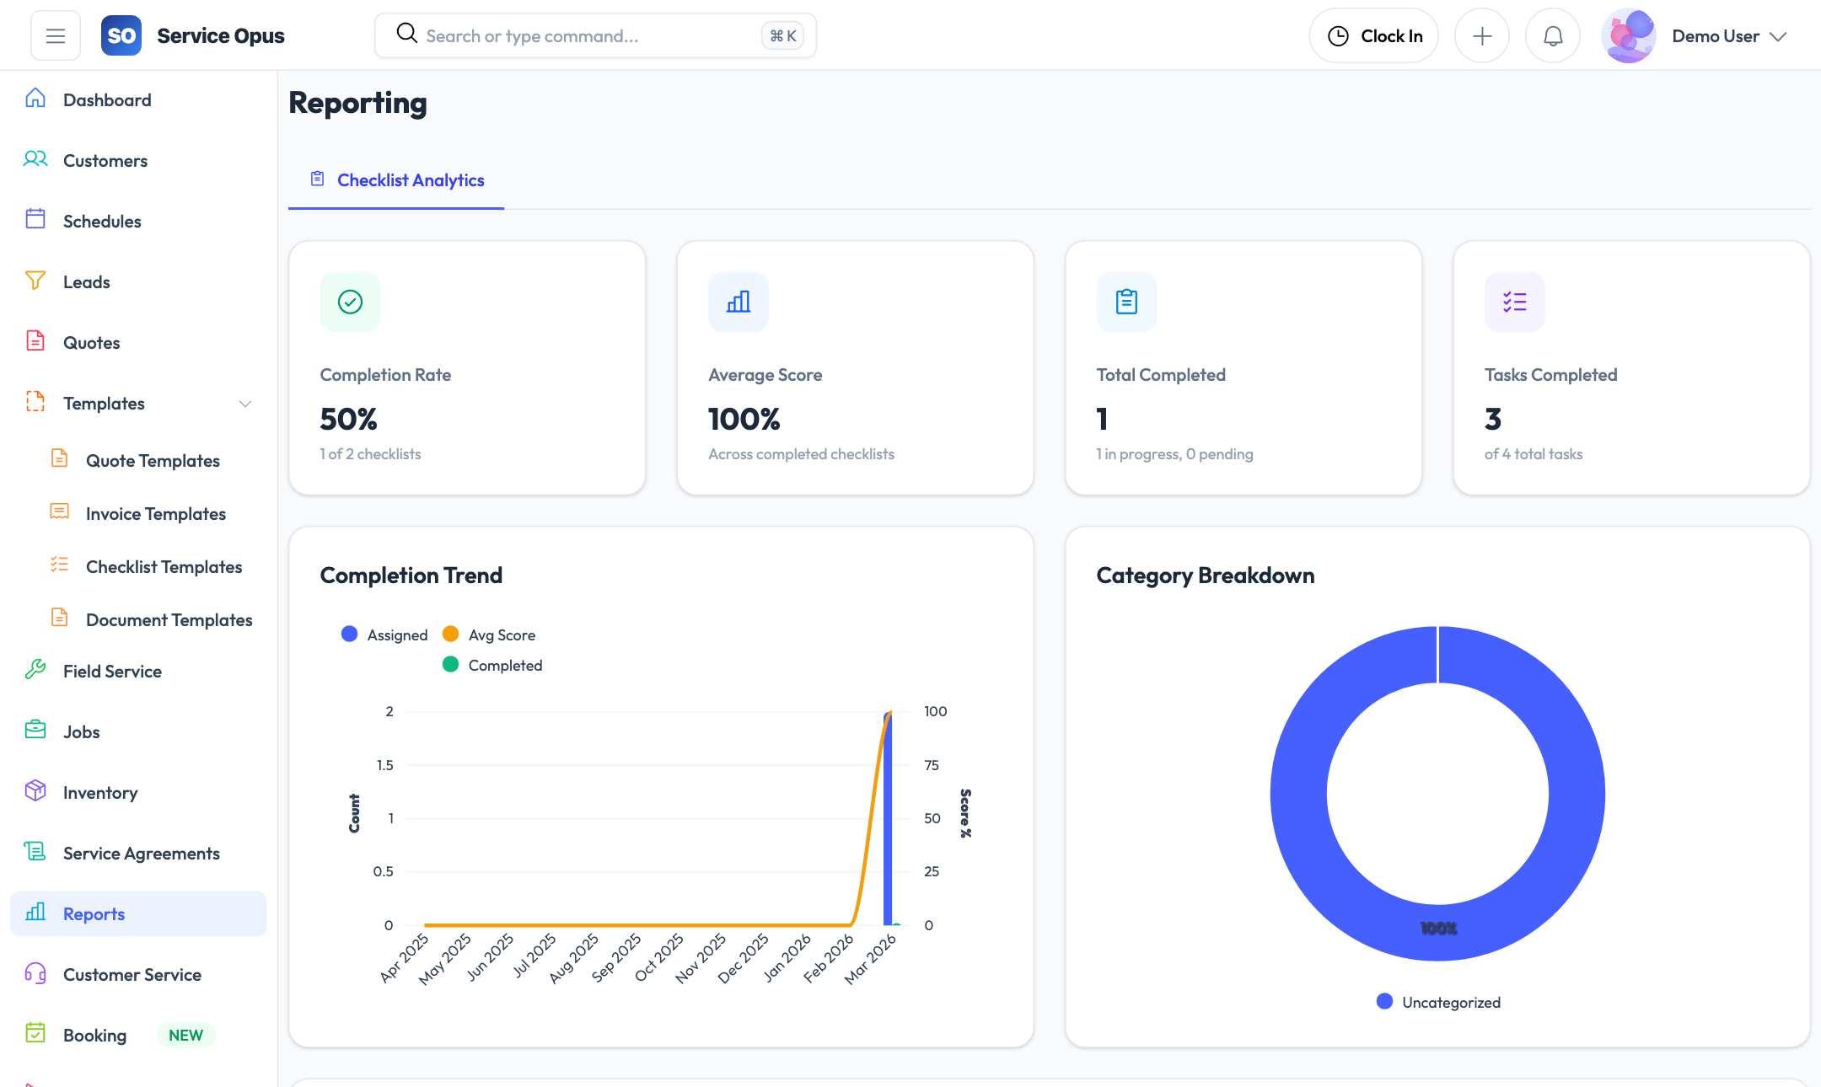
Task: Open the Dashboard from the sidebar
Action: tap(35, 99)
